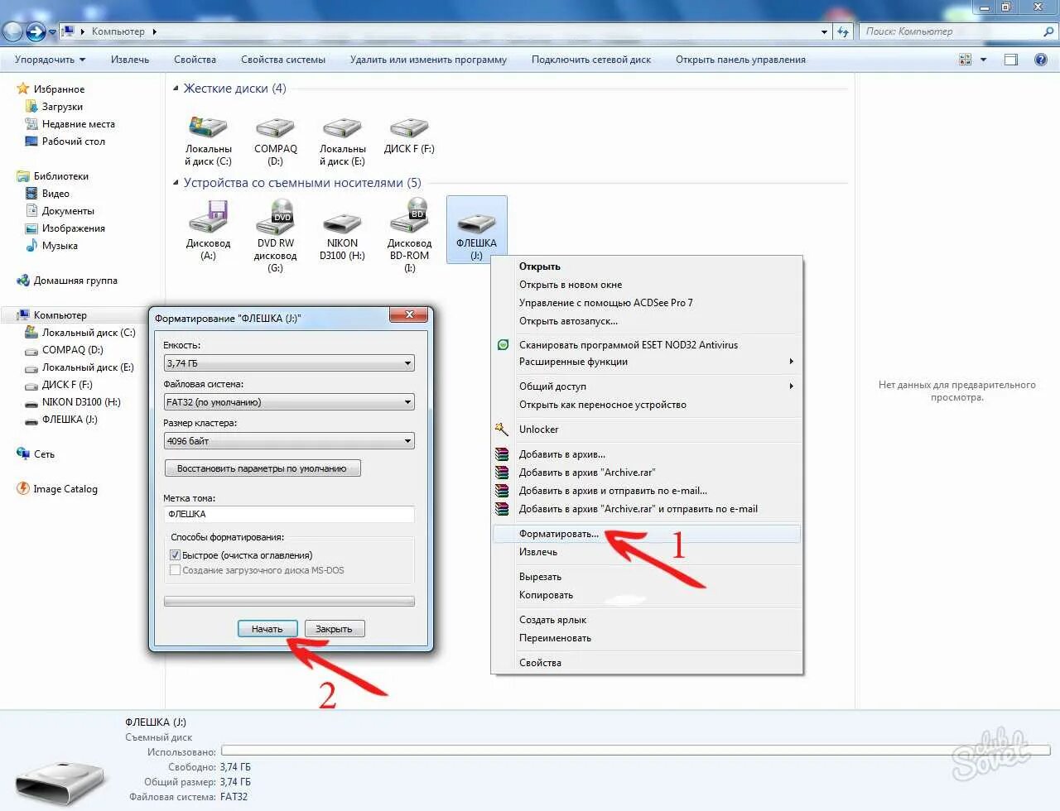
Task: Click ESET NOD32 scan icon in context menu
Action: tap(503, 345)
